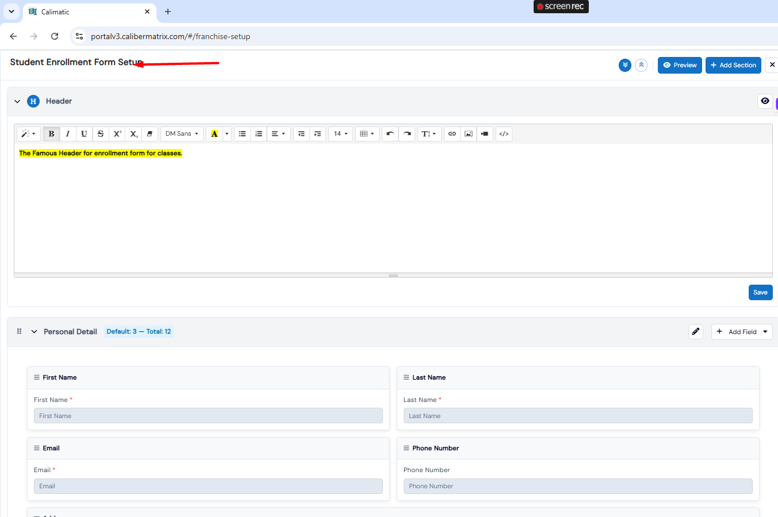Open insert table dropdown

tap(367, 134)
